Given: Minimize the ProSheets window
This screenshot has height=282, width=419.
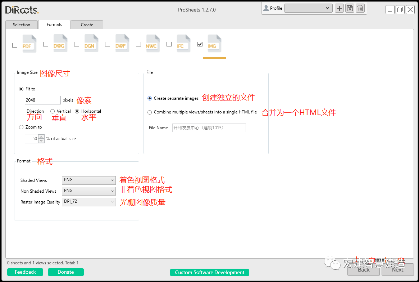Looking at the screenshot, I should pyautogui.click(x=390, y=10).
